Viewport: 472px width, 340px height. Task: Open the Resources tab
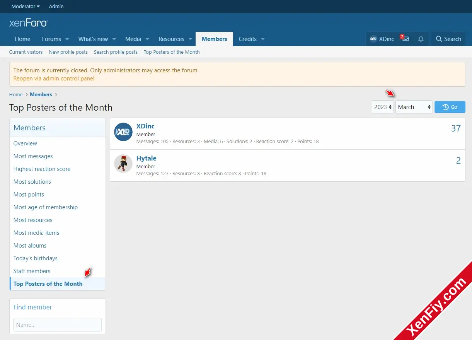click(x=171, y=39)
